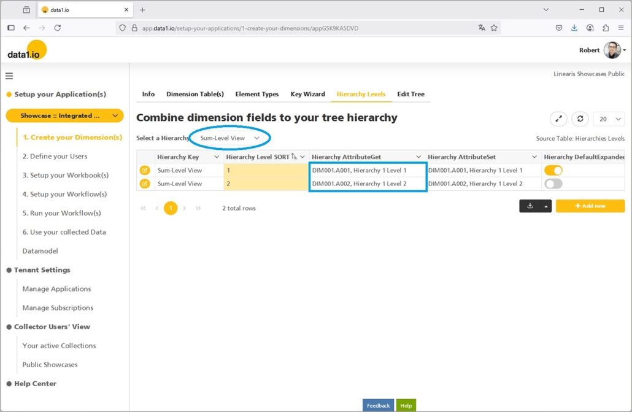The image size is (632, 412).
Task: Open 3. Setup your Workbook(s)
Action: click(66, 175)
